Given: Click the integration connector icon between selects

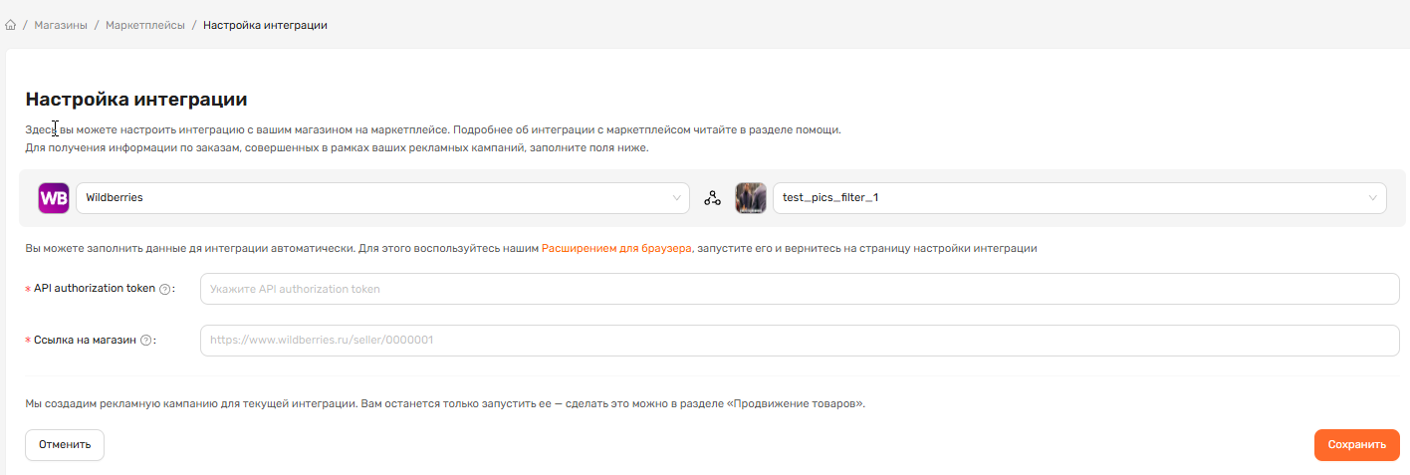Looking at the screenshot, I should (712, 198).
